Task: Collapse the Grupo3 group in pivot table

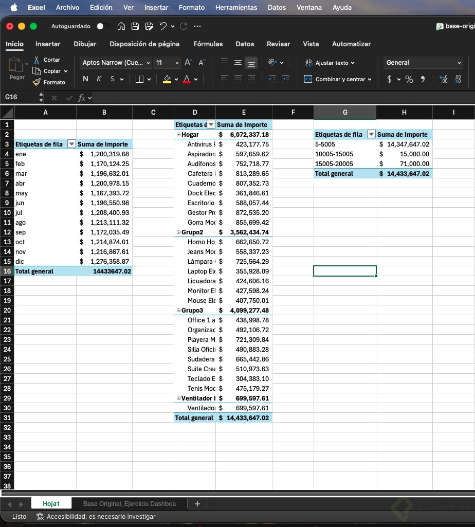Action: pyautogui.click(x=178, y=311)
